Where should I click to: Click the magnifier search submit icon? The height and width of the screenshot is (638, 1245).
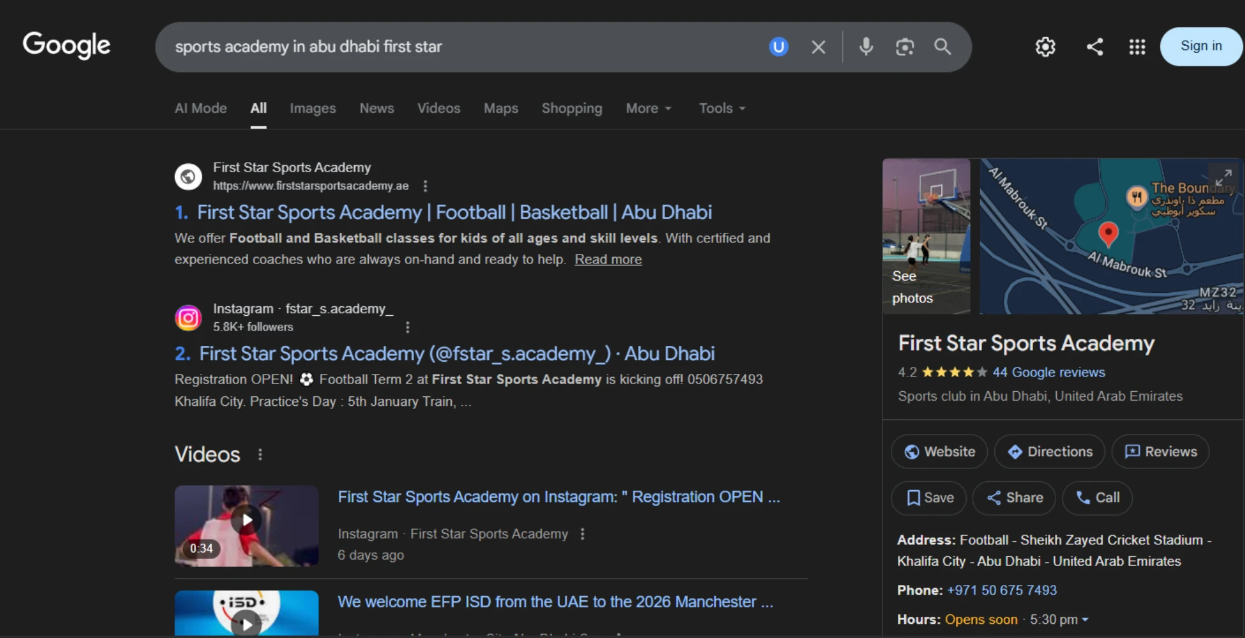pos(943,47)
